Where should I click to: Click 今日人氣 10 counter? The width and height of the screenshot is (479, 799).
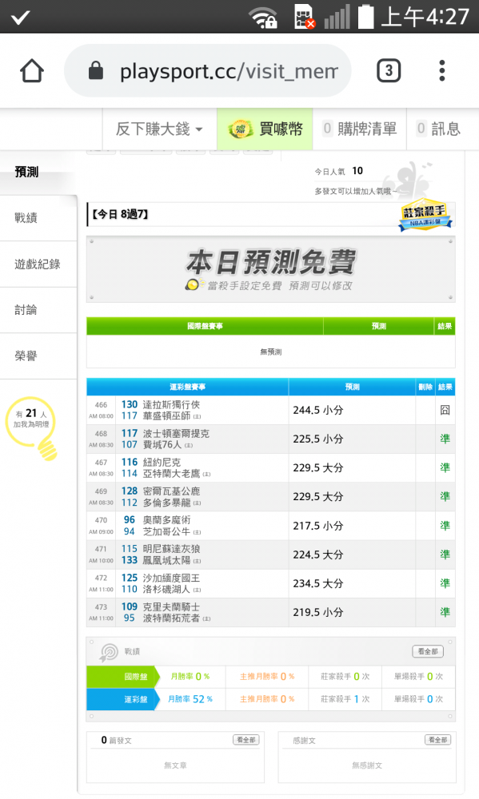click(x=339, y=171)
